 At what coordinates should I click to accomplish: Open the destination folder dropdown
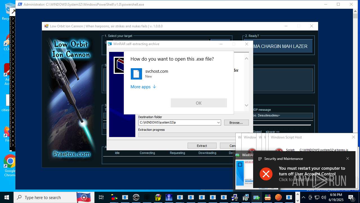(x=218, y=123)
